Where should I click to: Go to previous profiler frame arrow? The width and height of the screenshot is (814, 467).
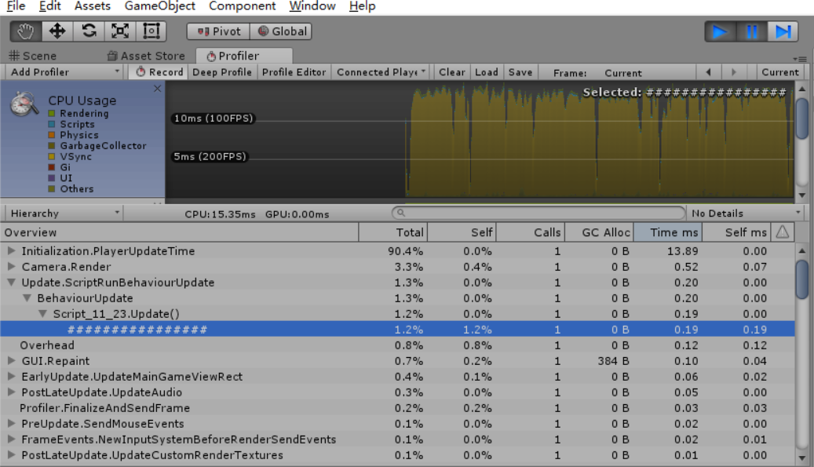709,72
